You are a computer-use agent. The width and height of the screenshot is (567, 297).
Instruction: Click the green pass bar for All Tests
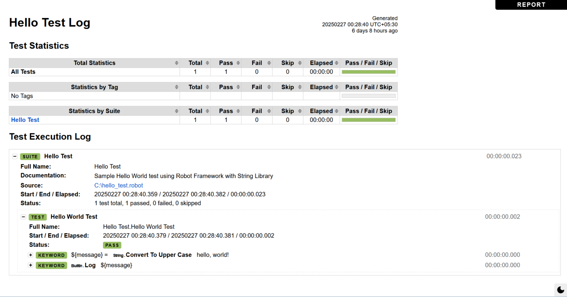[368, 71]
